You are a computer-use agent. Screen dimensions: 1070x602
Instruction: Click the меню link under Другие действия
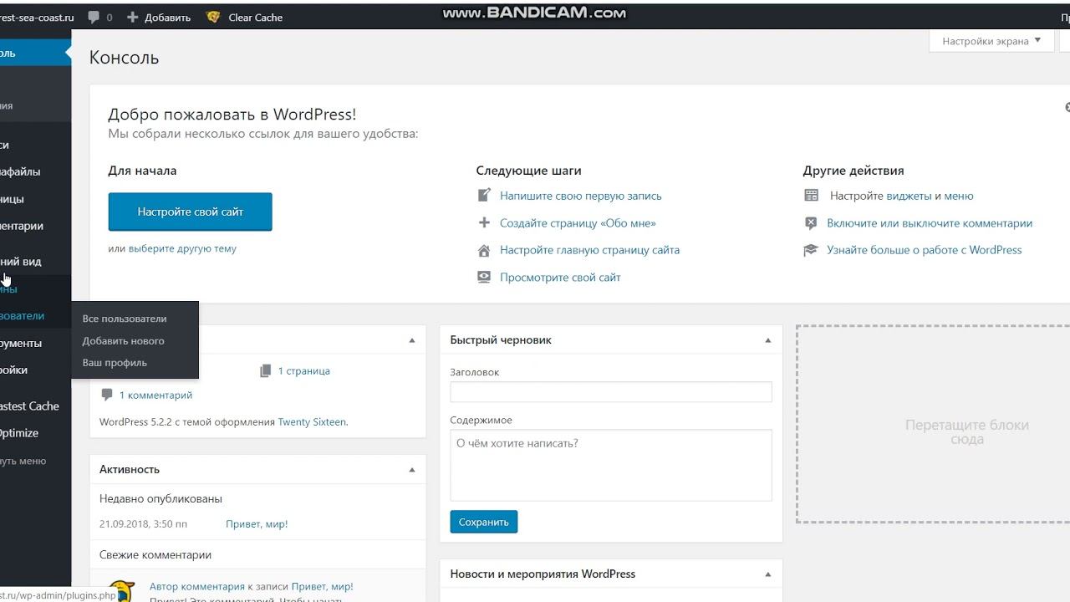coord(959,196)
